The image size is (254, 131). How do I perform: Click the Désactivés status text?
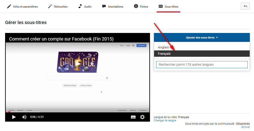point(243,124)
